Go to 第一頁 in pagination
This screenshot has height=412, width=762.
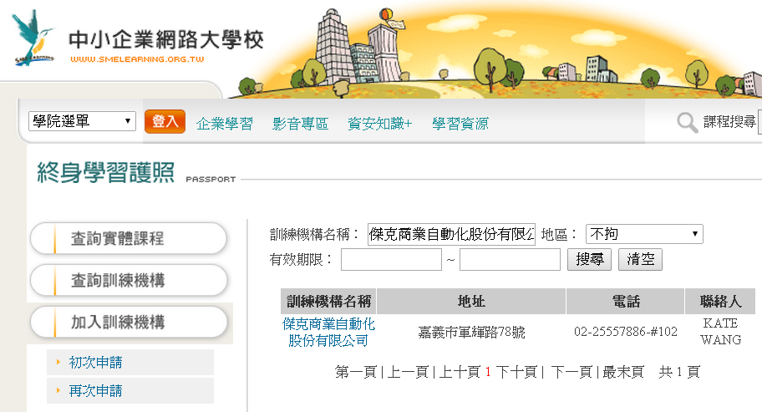coord(356,372)
